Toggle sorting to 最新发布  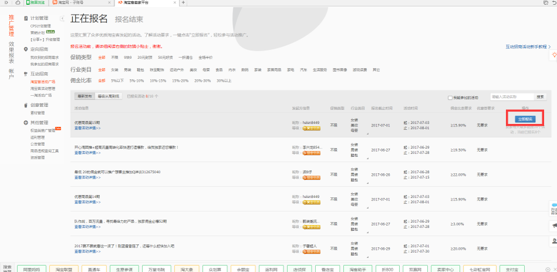click(x=85, y=96)
